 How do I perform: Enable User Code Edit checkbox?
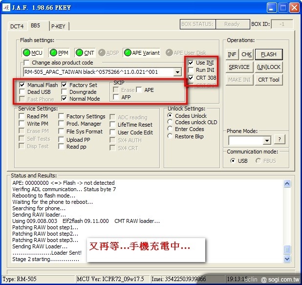click(112, 132)
